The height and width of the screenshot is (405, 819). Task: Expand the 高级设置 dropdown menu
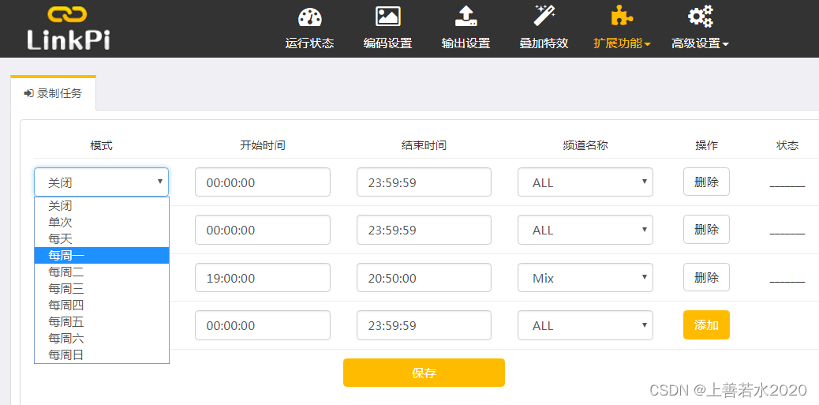(x=700, y=43)
